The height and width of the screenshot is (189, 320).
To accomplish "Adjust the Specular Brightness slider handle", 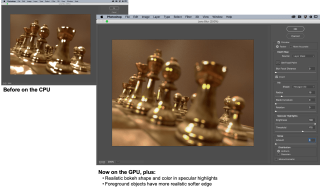I will point(315,124).
